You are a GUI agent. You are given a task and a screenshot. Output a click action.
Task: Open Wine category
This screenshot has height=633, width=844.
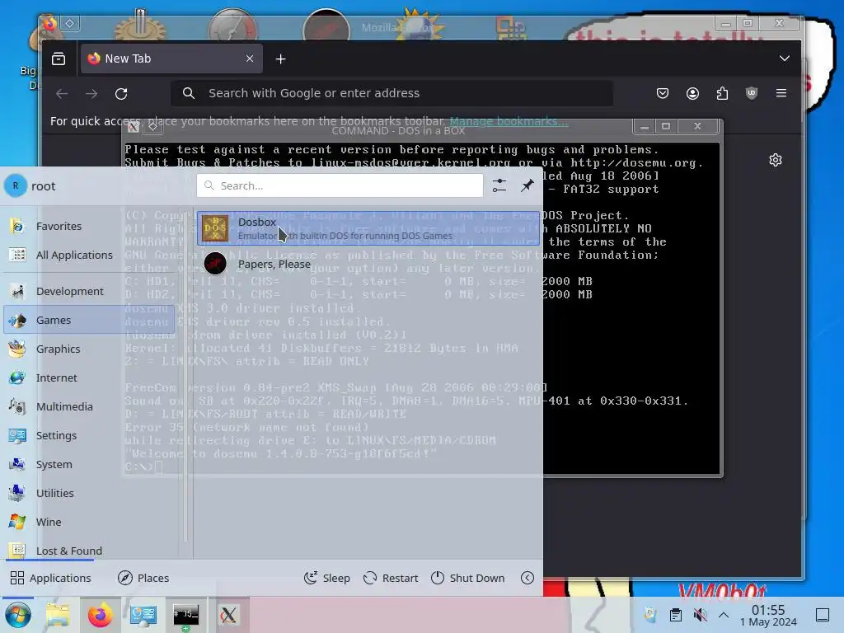click(x=89, y=522)
